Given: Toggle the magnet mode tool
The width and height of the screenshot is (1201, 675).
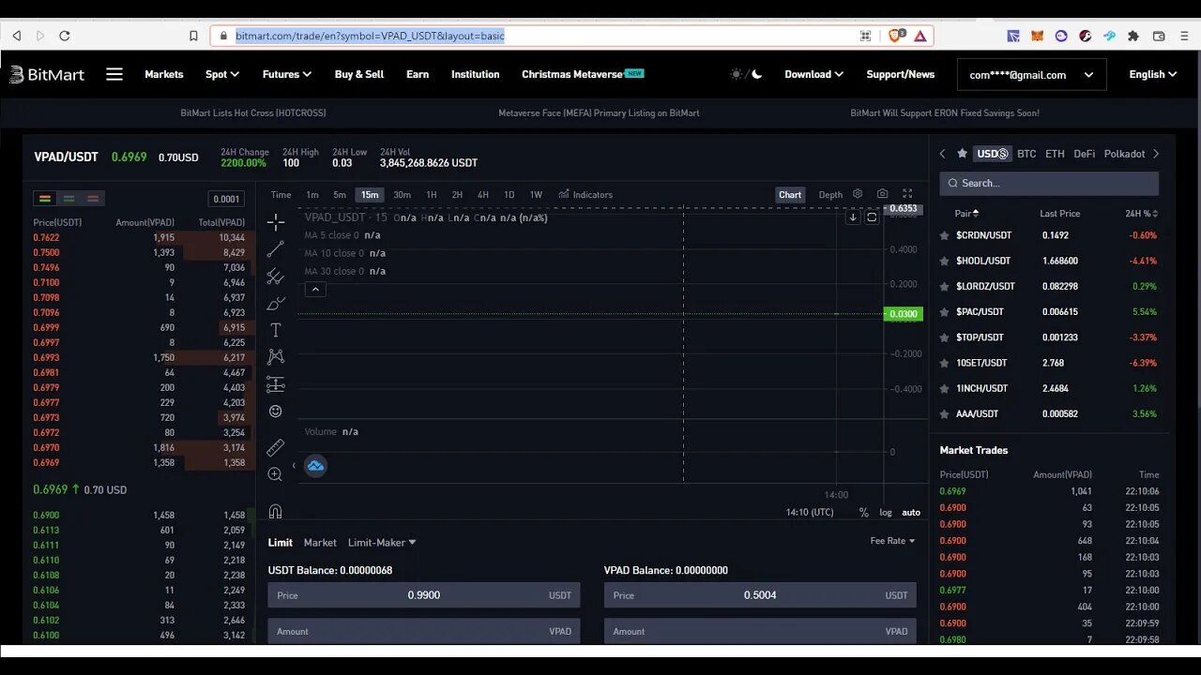Looking at the screenshot, I should (x=275, y=512).
